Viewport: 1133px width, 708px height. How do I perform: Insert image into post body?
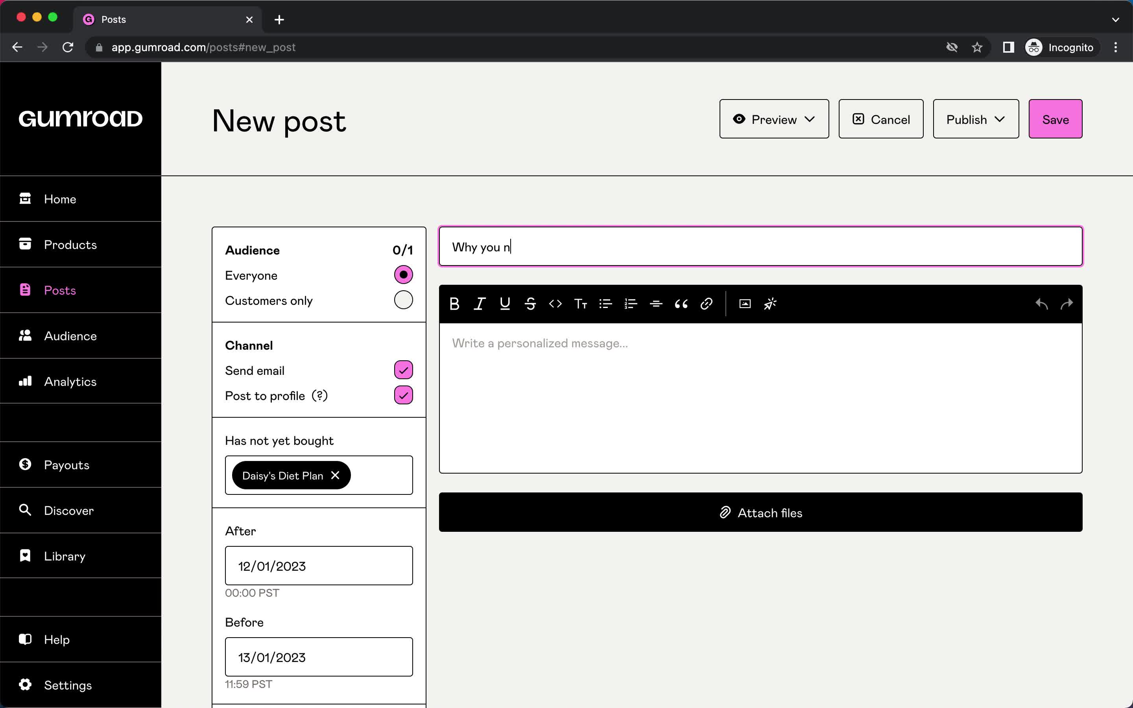tap(745, 303)
